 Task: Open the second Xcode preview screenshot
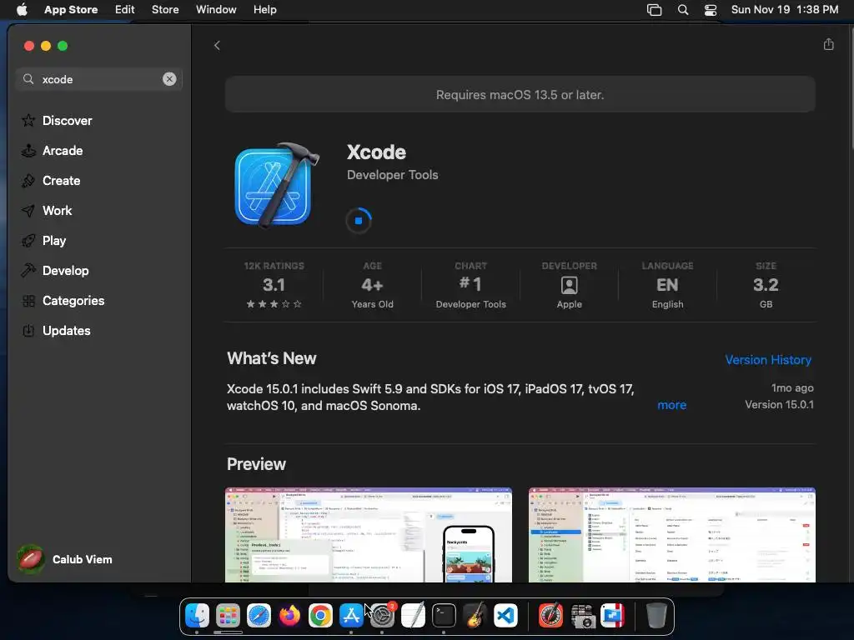[x=671, y=534]
